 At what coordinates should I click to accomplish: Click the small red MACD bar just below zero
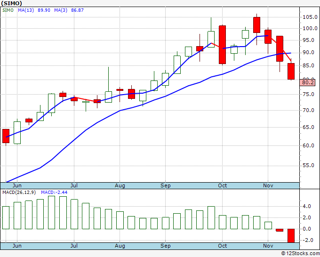(280, 230)
